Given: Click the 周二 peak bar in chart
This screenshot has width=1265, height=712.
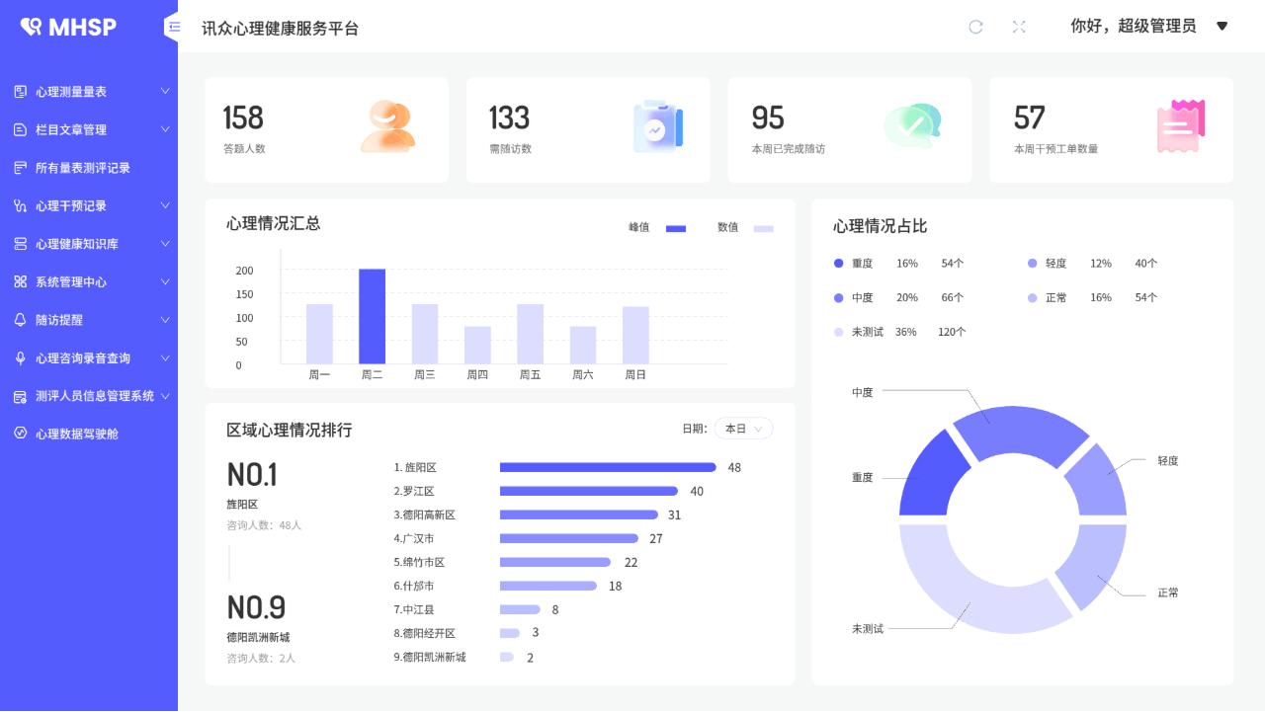Looking at the screenshot, I should 372,316.
